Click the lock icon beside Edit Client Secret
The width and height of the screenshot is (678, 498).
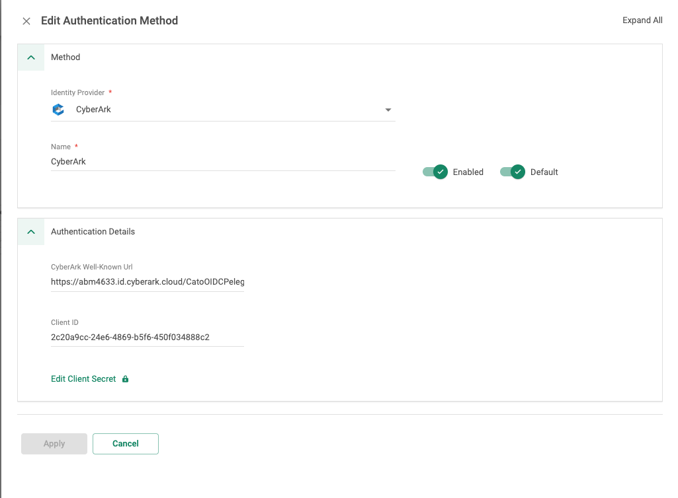pos(126,379)
